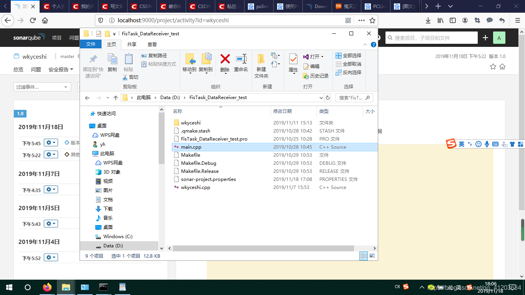This screenshot has height=295, width=525.
Task: Click the Firefox home button
Action: click(x=45, y=20)
